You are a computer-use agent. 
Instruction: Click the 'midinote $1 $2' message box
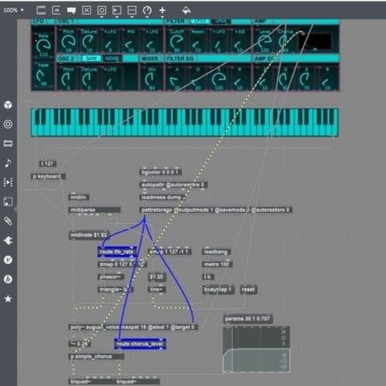coord(89,235)
